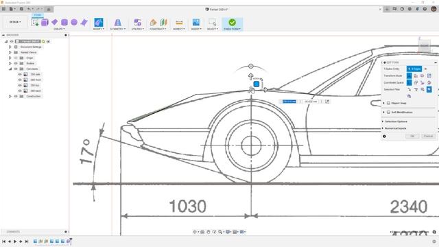The image size is (439, 247).
Task: Click the Orbit icon in navigation bar
Action: pos(195,232)
